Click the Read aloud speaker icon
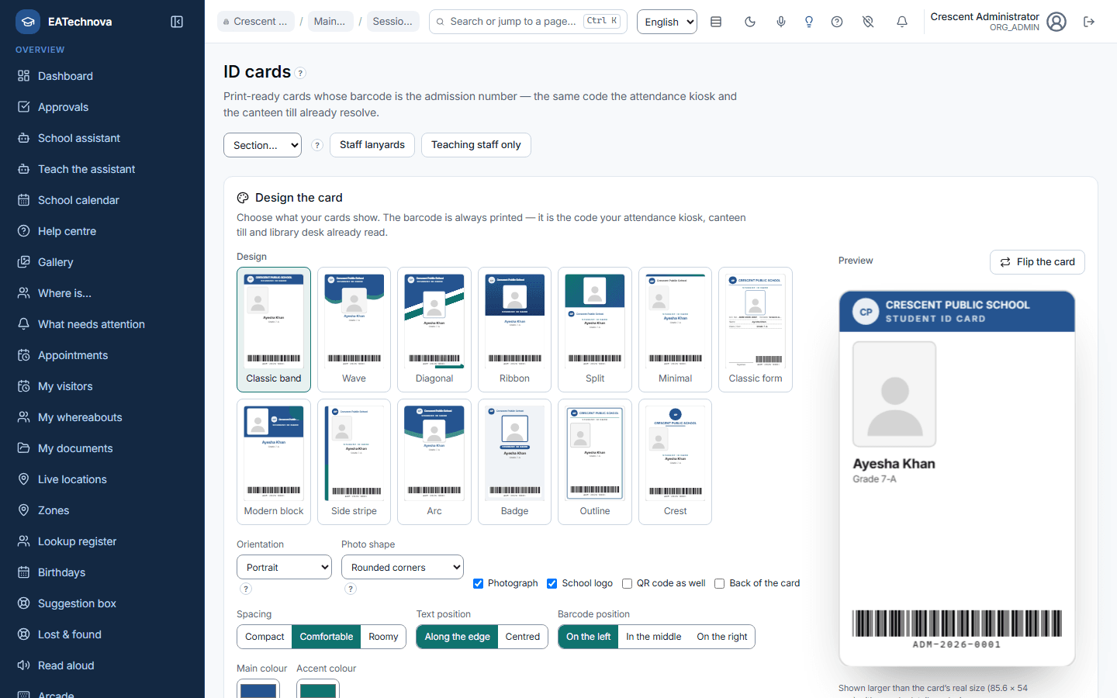 [x=24, y=665]
